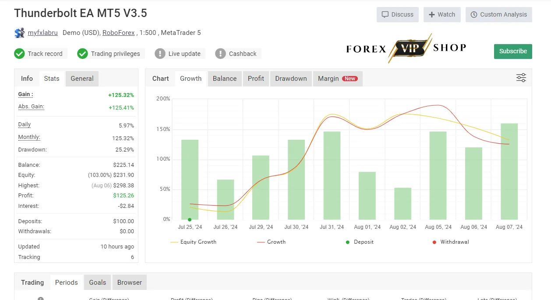Select the Trading tab label
551x300 pixels.
click(x=32, y=283)
